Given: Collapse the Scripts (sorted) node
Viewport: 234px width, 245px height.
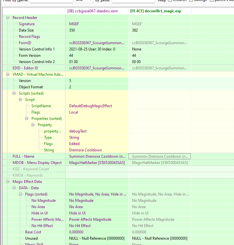Looking at the screenshot, I should pos(14,93).
